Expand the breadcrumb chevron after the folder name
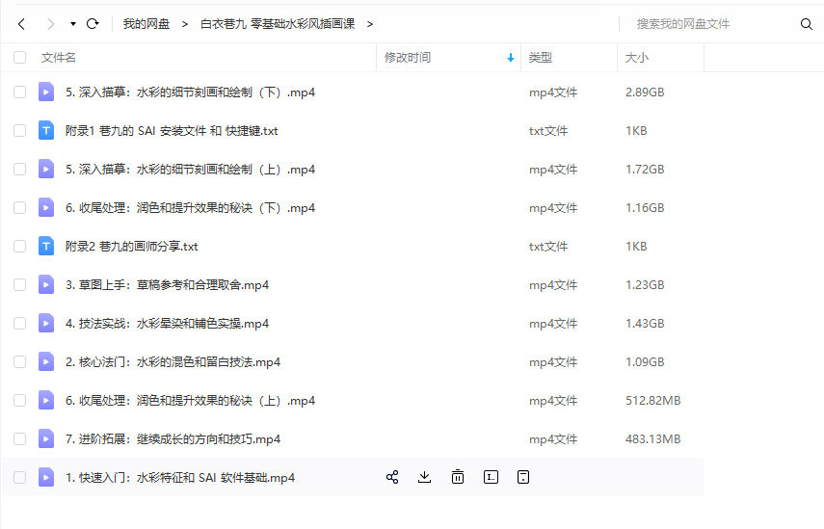The width and height of the screenshot is (824, 529). [x=370, y=23]
